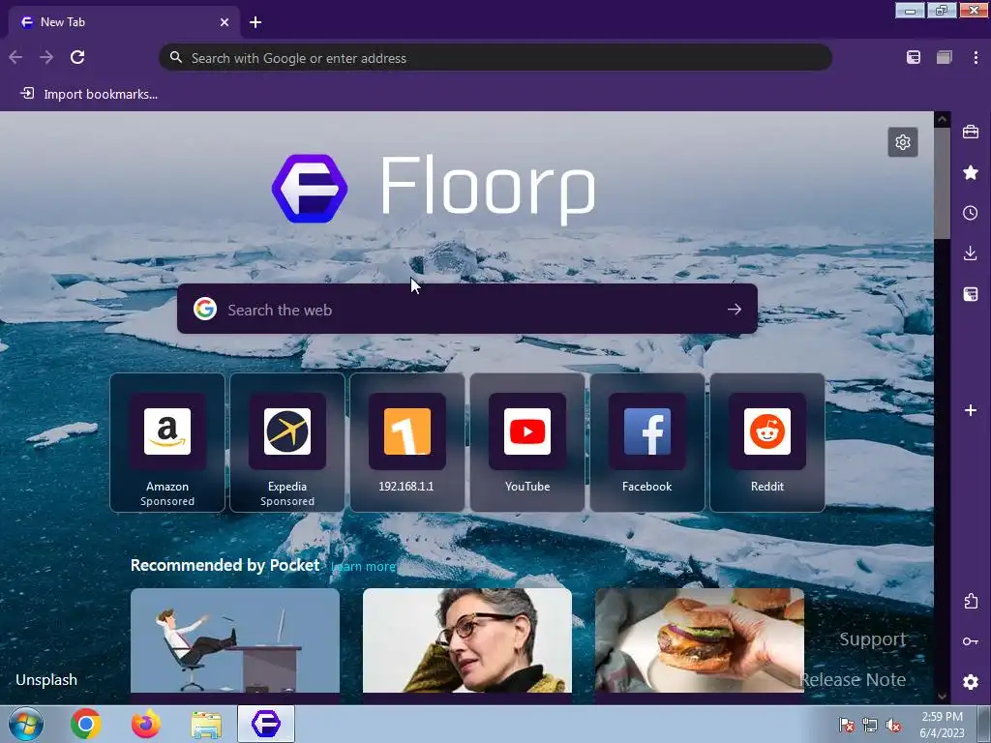Select the New Tab tab
991x743 pixels.
click(125, 22)
